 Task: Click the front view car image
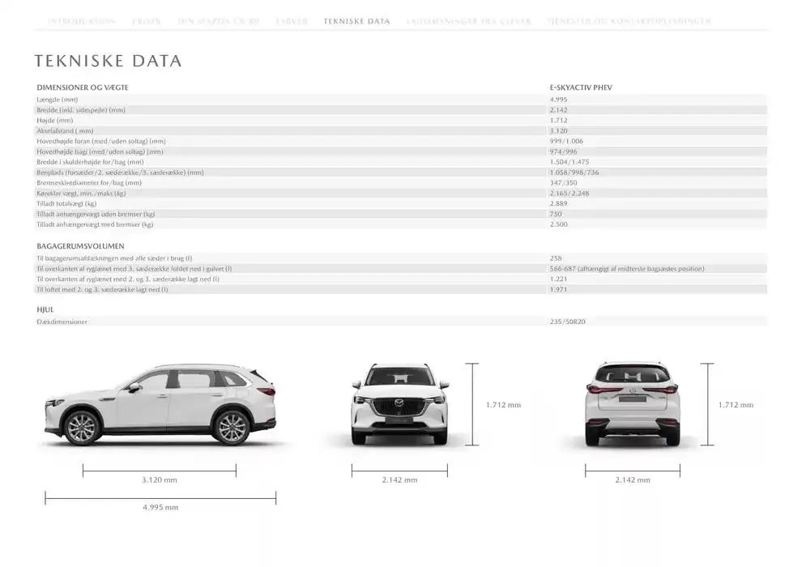[399, 404]
